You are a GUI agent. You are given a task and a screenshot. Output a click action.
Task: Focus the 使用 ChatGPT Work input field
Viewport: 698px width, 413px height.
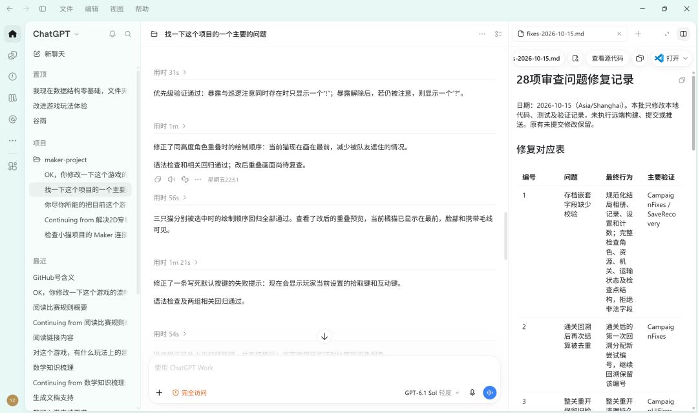[324, 368]
